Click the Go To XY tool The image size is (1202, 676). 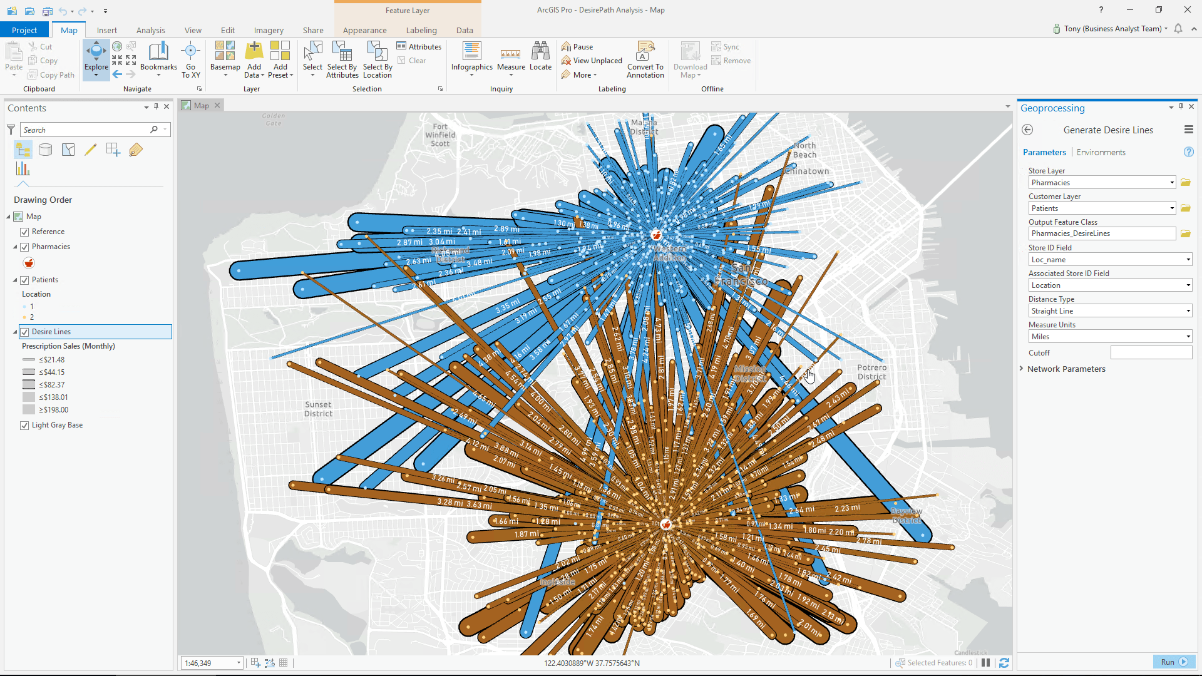tap(191, 59)
